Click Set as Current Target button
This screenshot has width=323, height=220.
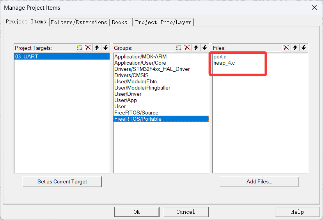coord(62,181)
